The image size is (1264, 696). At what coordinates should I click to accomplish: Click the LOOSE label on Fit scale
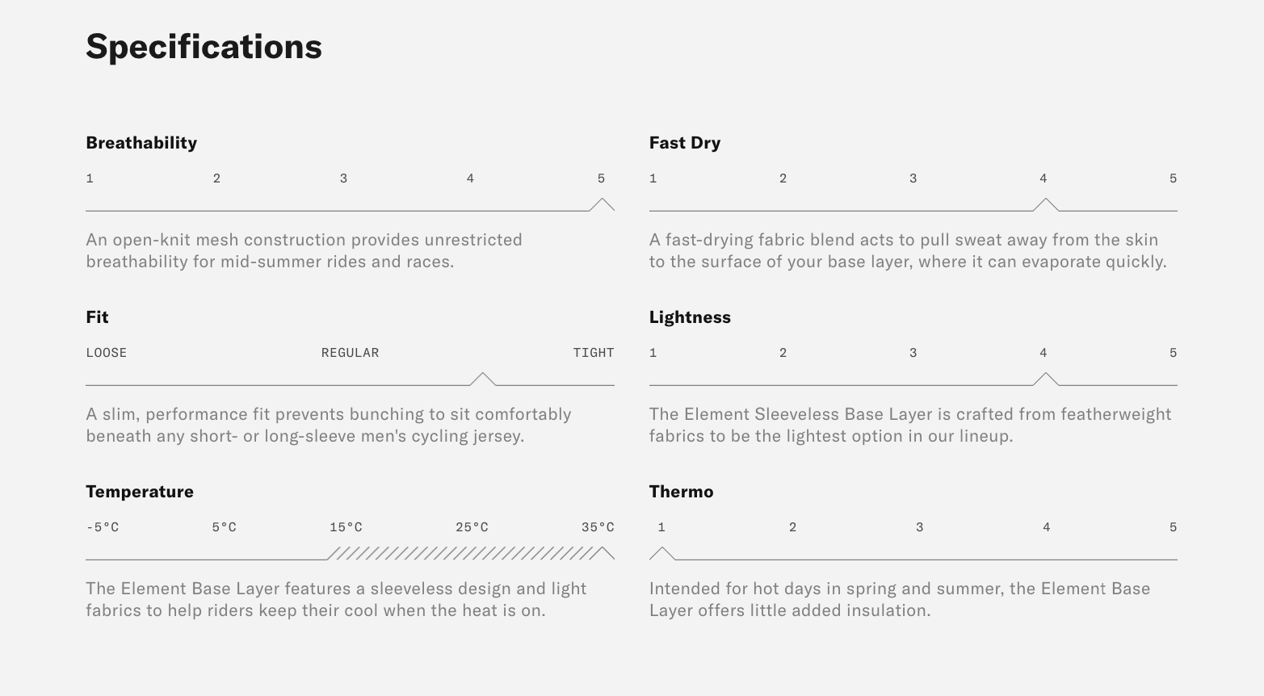pos(107,353)
